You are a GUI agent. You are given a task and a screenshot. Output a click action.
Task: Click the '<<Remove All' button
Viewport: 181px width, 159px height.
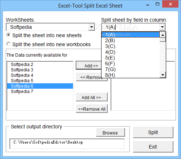[92, 109]
